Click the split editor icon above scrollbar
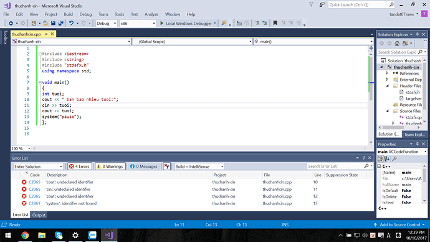 coord(371,48)
